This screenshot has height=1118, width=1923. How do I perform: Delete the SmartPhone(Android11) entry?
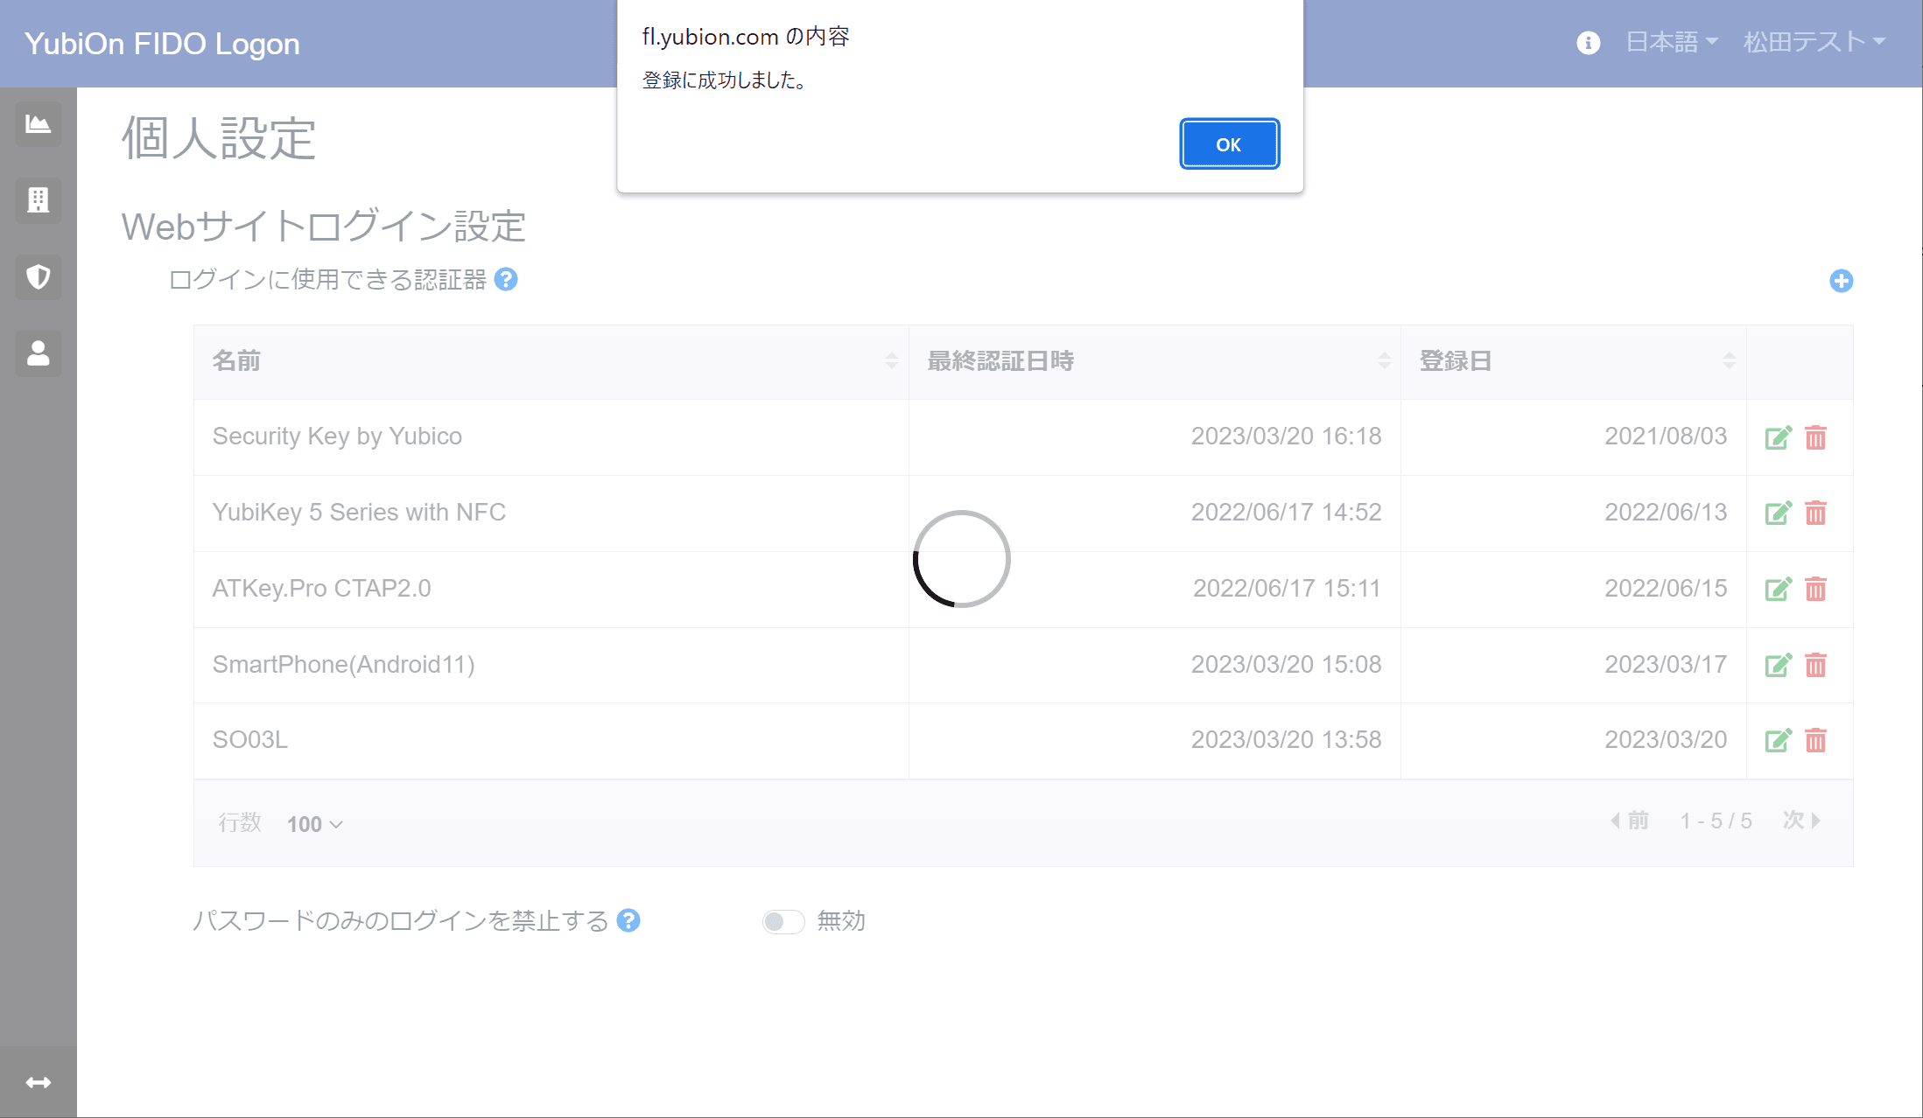point(1816,666)
